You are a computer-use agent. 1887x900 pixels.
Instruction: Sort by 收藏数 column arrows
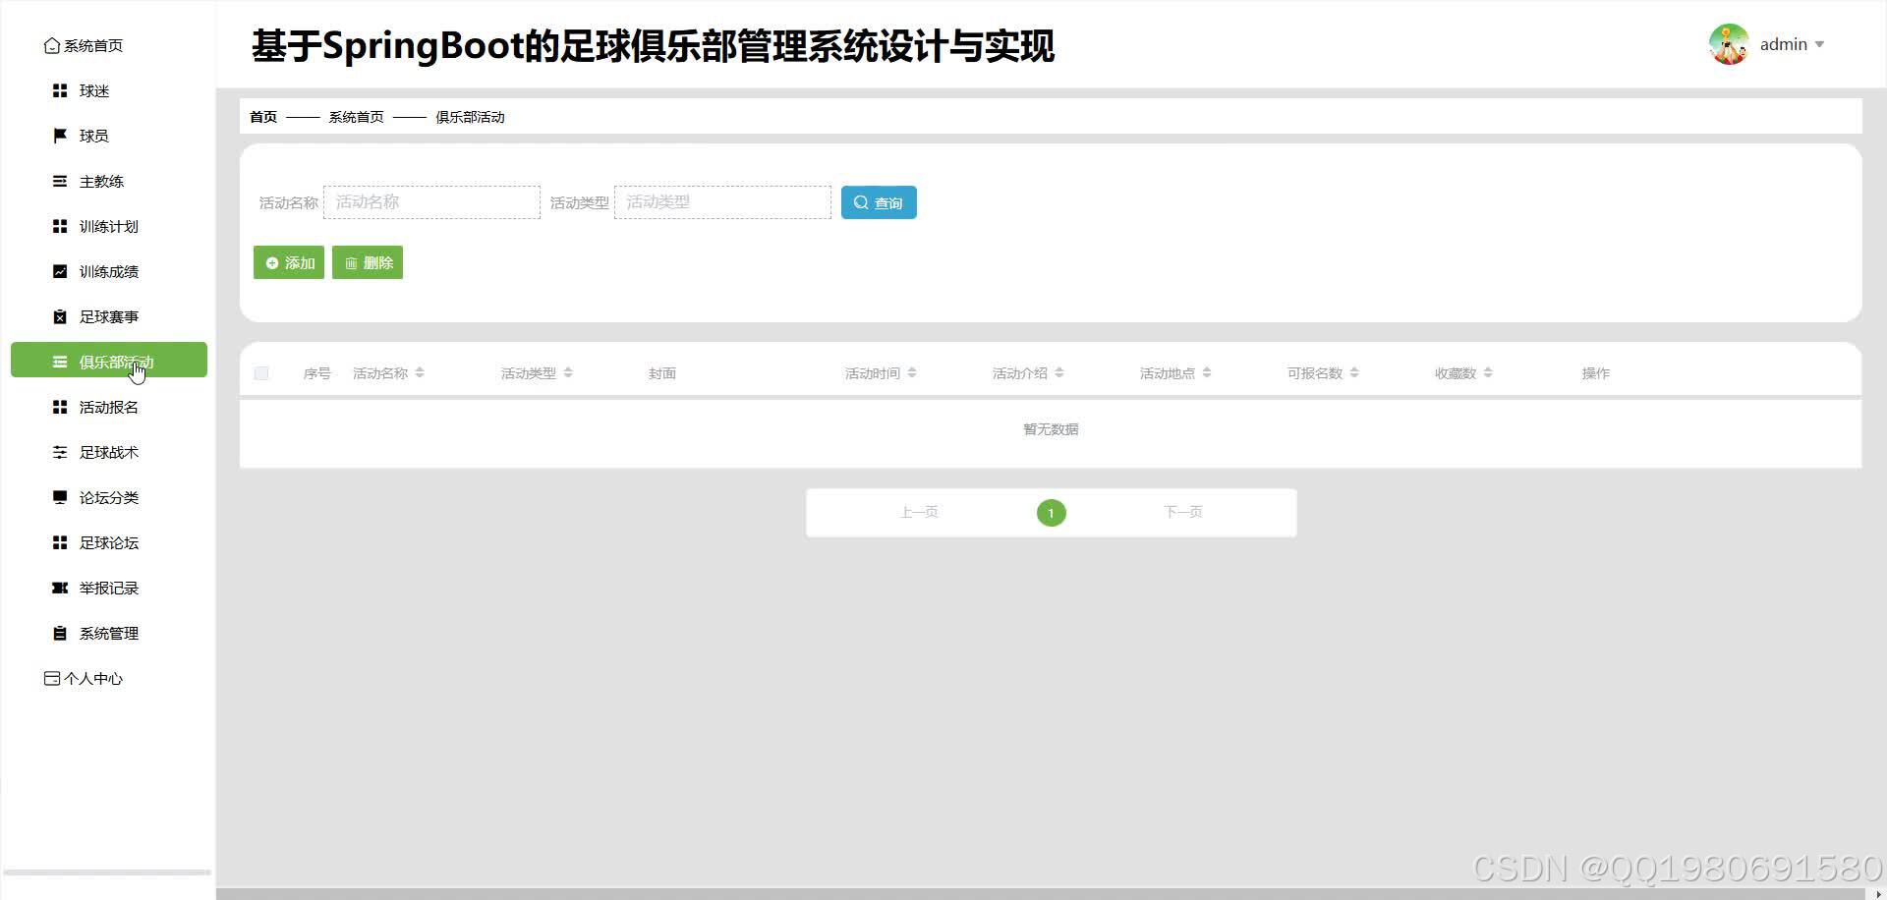tap(1488, 373)
